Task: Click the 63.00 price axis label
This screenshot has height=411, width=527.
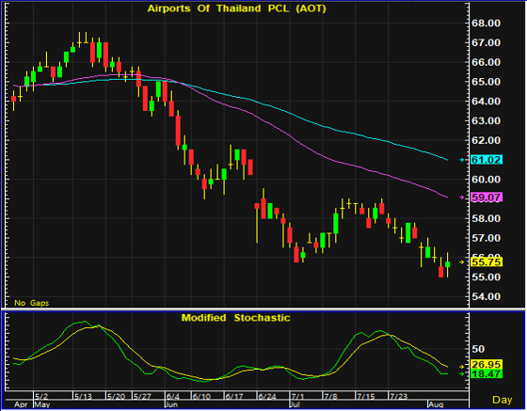Action: (x=486, y=120)
